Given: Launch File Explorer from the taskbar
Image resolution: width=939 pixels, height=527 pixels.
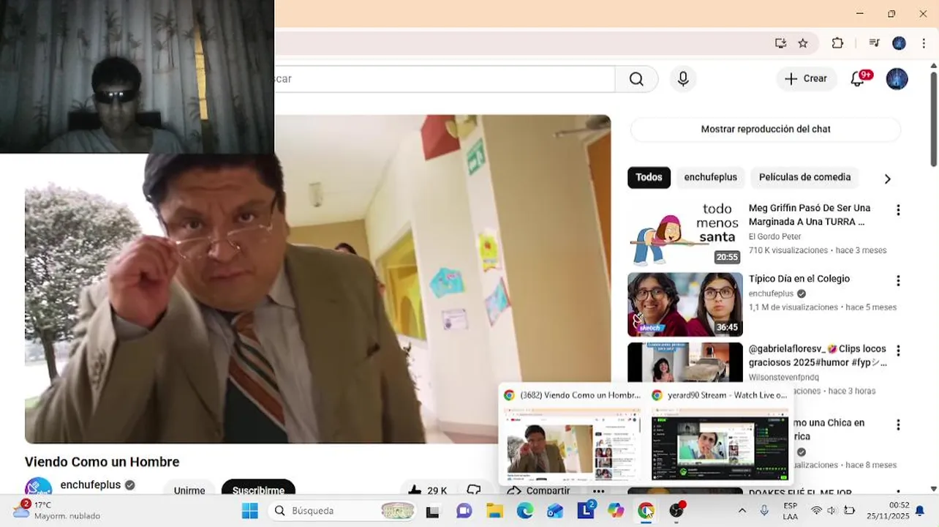Looking at the screenshot, I should point(494,511).
